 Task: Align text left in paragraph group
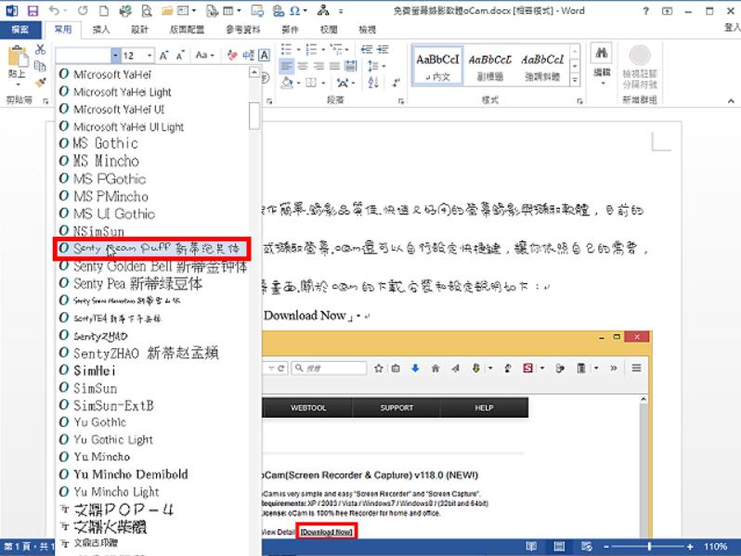(286, 66)
